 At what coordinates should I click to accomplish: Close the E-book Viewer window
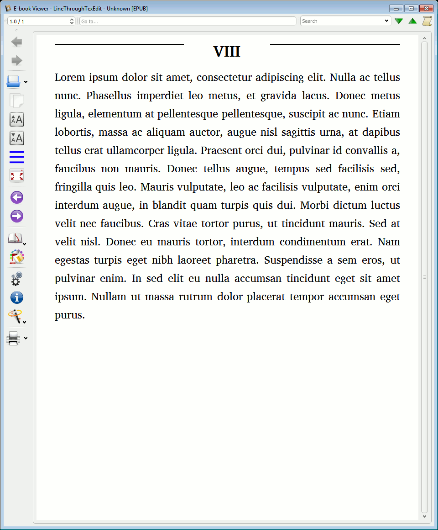pyautogui.click(x=426, y=8)
